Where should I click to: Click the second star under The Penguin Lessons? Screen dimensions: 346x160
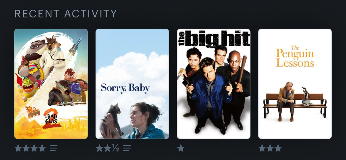pos(270,148)
